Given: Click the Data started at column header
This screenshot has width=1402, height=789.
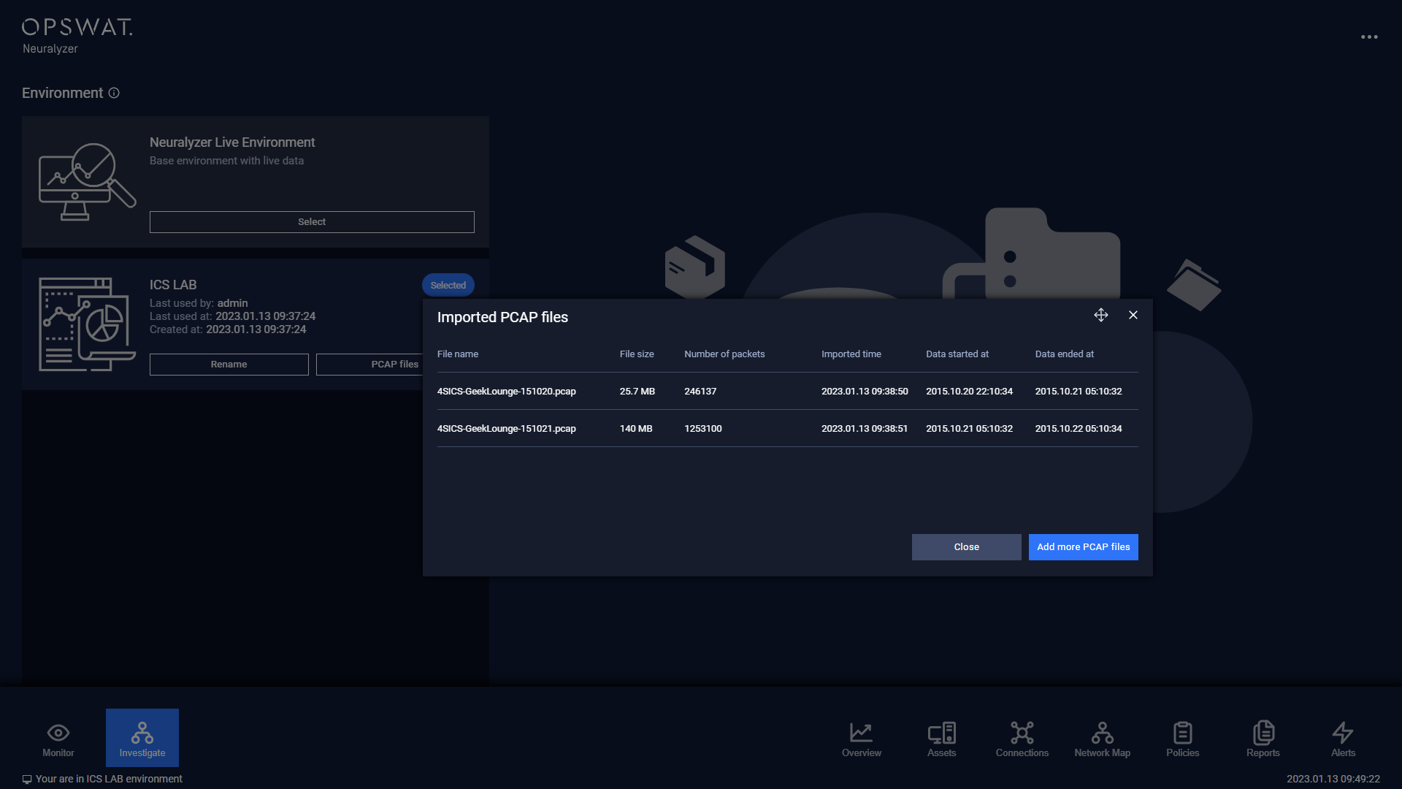Looking at the screenshot, I should pos(957,354).
